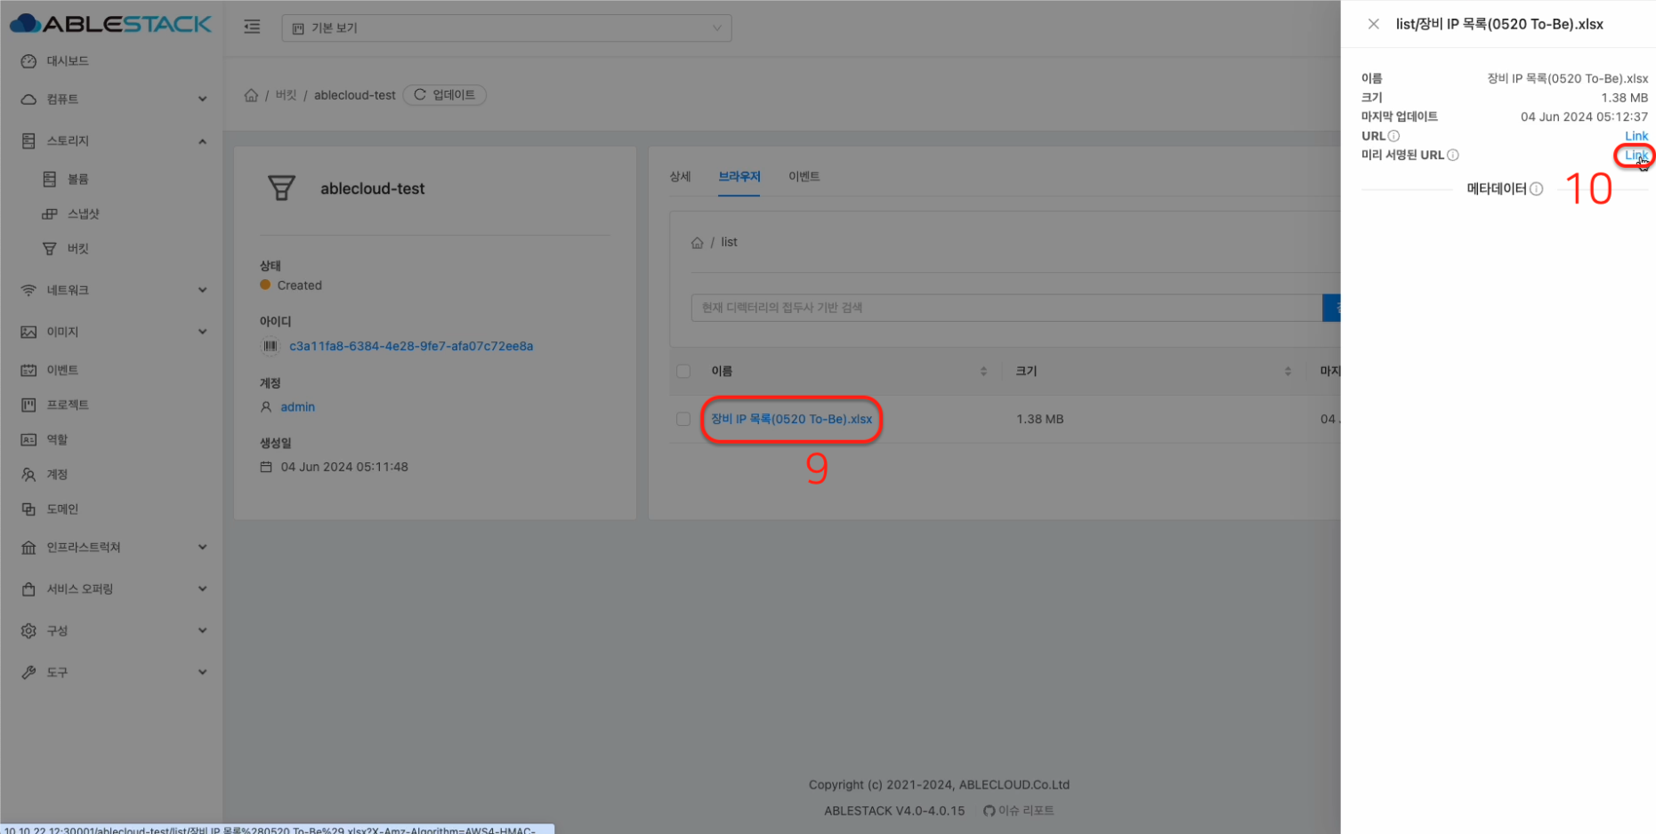This screenshot has width=1656, height=834.
Task: Focus the prefix search input field
Action: coord(1006,308)
